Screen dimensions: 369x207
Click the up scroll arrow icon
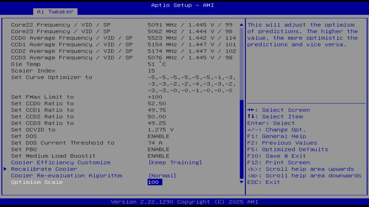tap(241, 24)
